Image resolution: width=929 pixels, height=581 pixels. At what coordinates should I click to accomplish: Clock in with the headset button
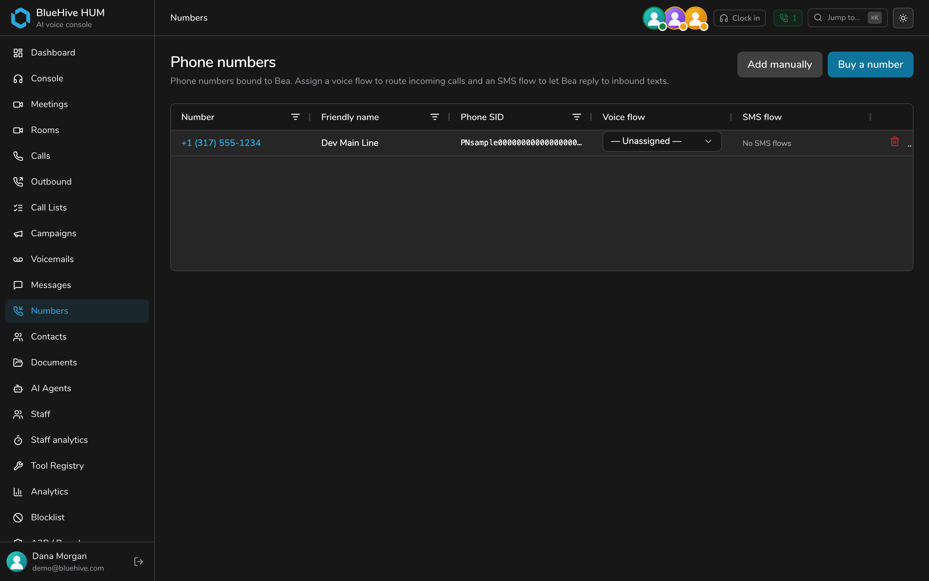click(x=739, y=18)
